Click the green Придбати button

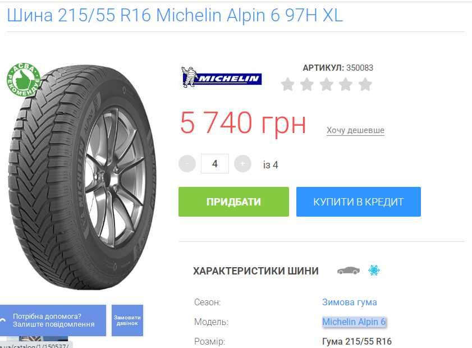tap(233, 202)
